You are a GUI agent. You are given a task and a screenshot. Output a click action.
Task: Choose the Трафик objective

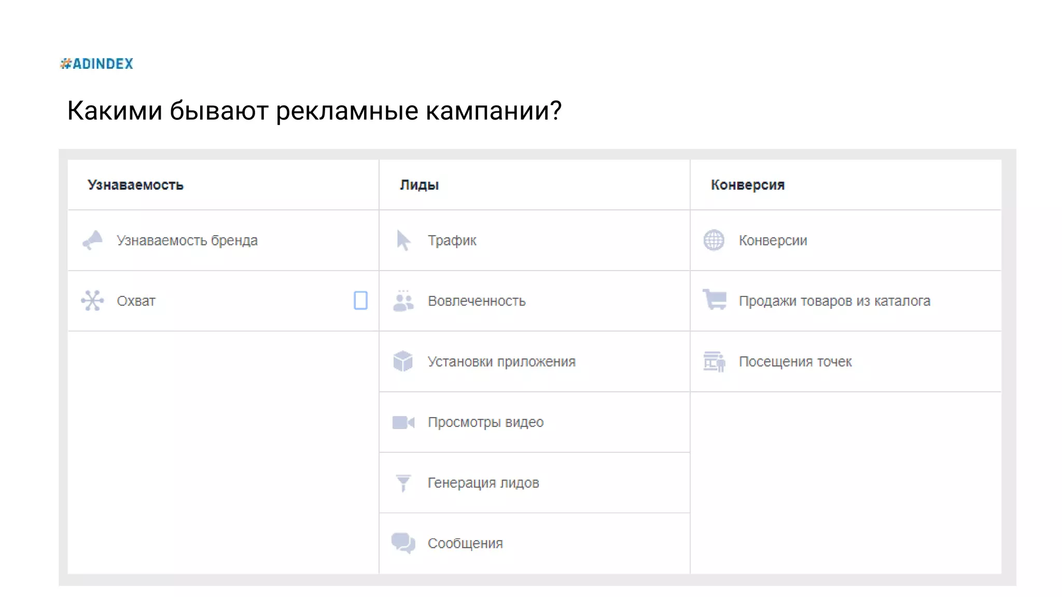click(x=535, y=240)
